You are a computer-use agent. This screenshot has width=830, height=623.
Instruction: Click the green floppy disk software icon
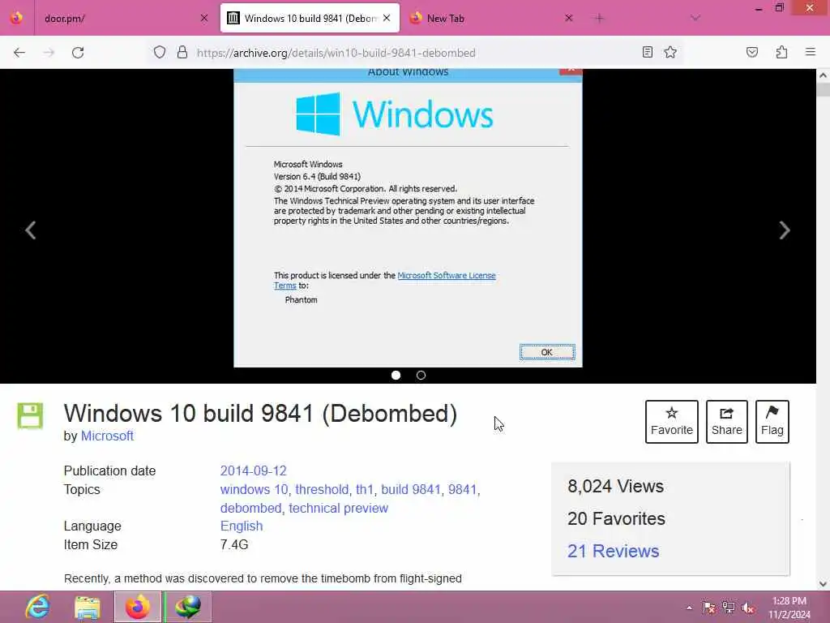tap(30, 415)
